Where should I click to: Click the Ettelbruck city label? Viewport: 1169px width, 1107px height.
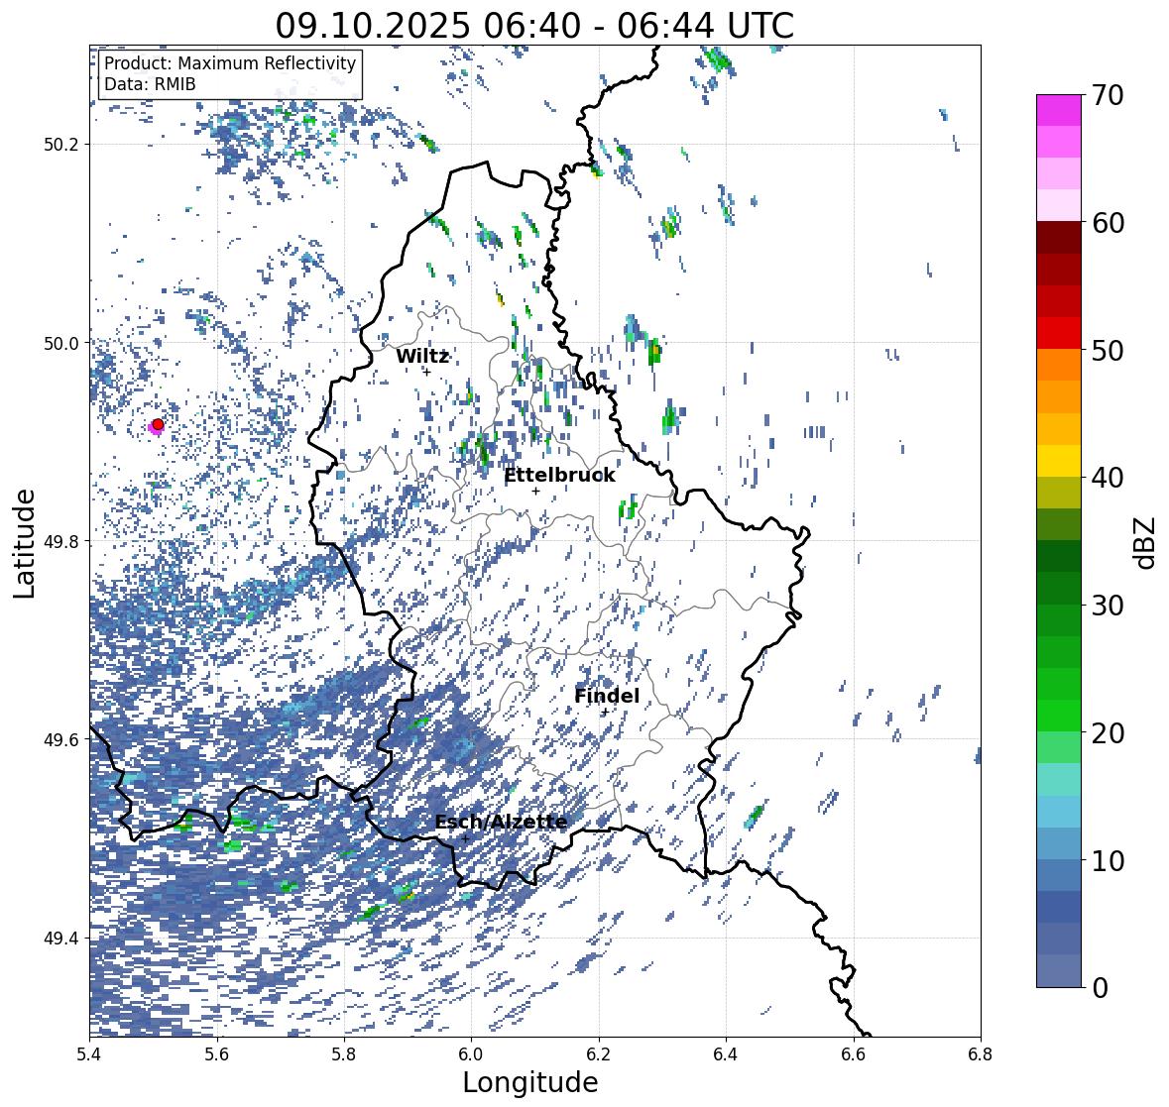pyautogui.click(x=560, y=476)
